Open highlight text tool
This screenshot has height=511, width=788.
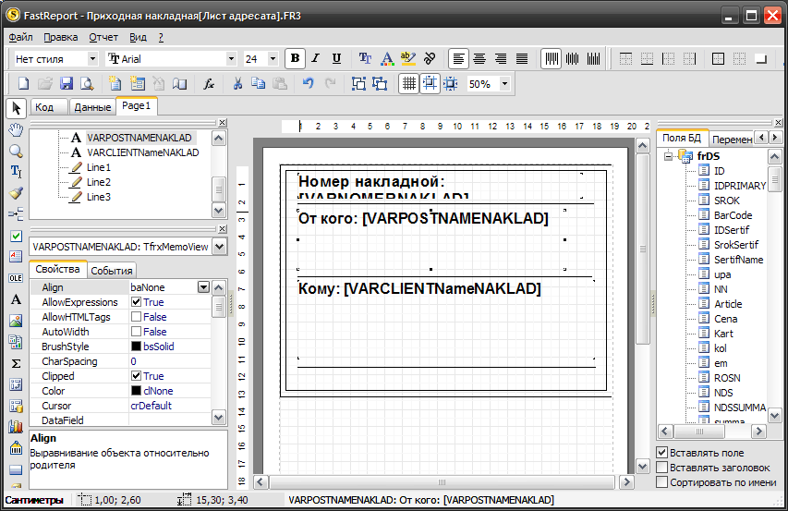(408, 59)
